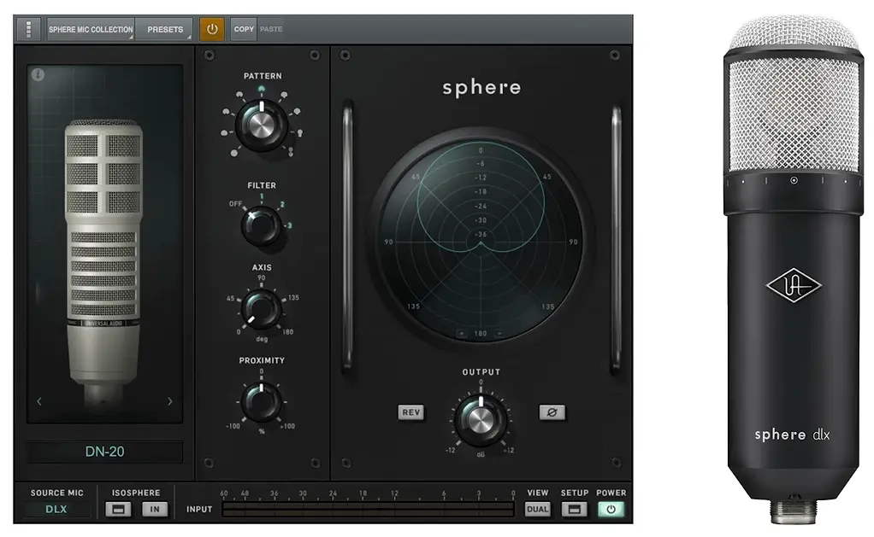
Task: Click the sphere logo in the plugin
Action: pyautogui.click(x=481, y=87)
